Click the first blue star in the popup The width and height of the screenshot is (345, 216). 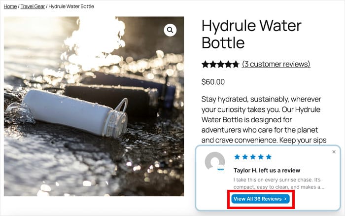(237, 157)
